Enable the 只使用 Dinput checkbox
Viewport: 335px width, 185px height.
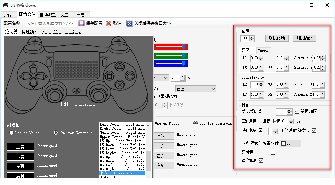pyautogui.click(x=273, y=152)
